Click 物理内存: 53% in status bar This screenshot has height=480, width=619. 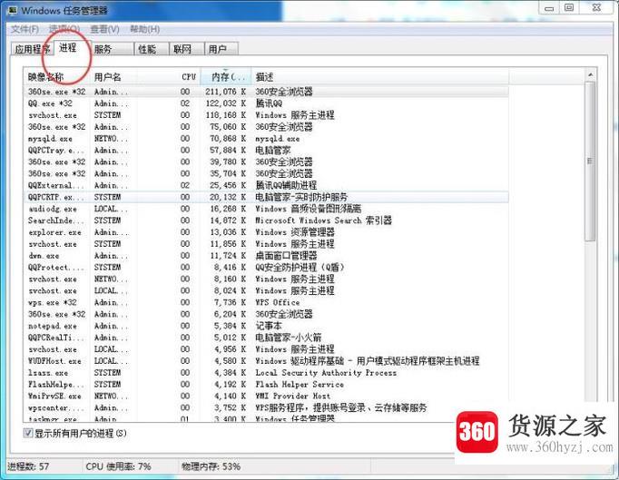pyautogui.click(x=211, y=466)
